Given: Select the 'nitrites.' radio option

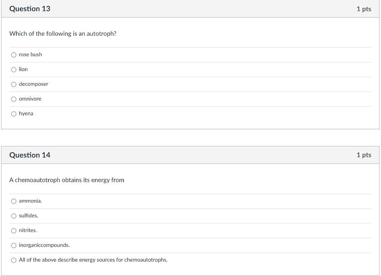Looking at the screenshot, I should [14, 231].
